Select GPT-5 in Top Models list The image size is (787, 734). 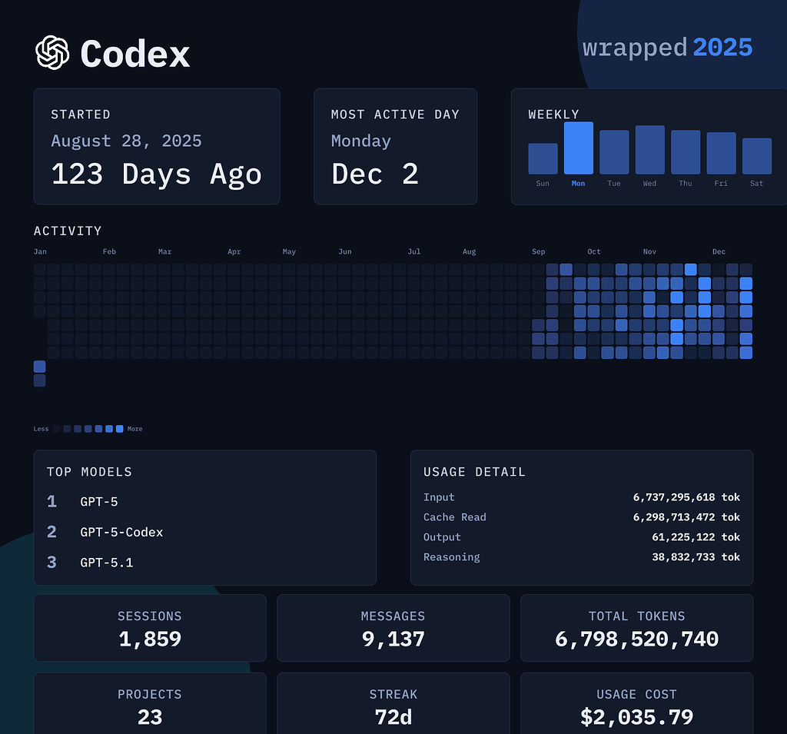click(x=99, y=502)
